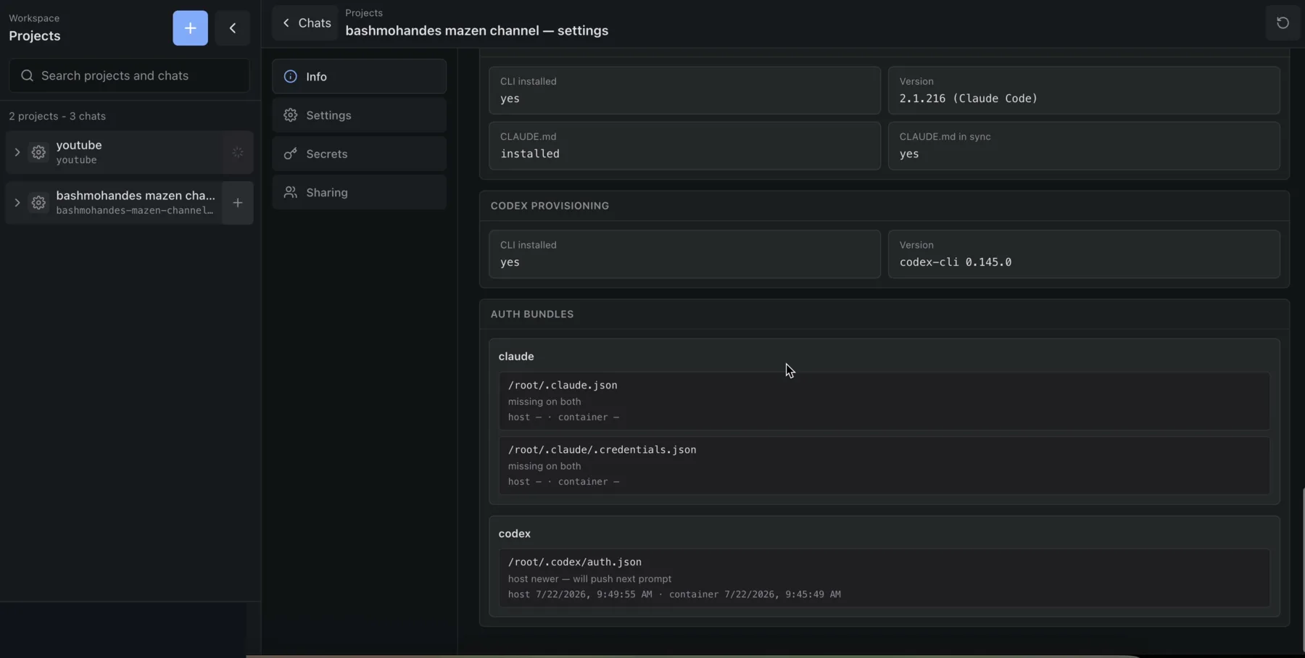The width and height of the screenshot is (1305, 658).
Task: Click the claude bundle title
Action: click(516, 357)
